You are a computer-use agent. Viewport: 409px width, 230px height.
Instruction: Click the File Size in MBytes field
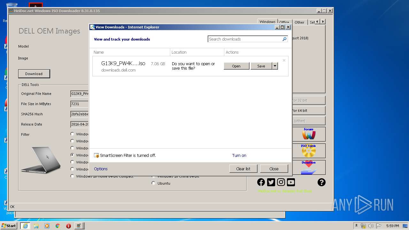tap(80, 104)
